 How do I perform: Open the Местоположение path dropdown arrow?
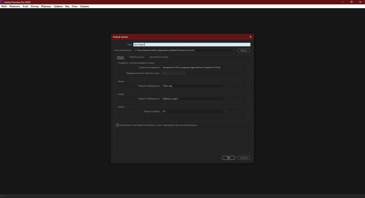(233, 50)
